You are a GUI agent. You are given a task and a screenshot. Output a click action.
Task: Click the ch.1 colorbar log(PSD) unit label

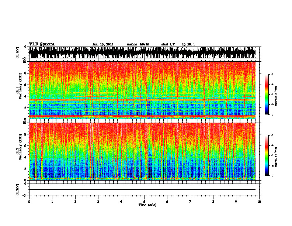pos(276,96)
